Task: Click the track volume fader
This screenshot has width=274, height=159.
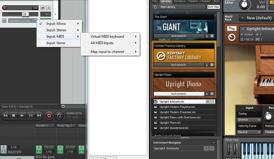Action: (26, 14)
